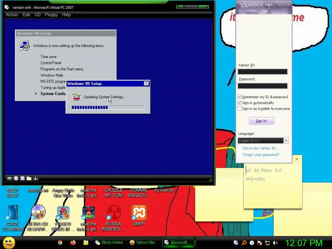Open the Help menu in Virtual PC
Screen dimensions: 332x249
point(66,15)
